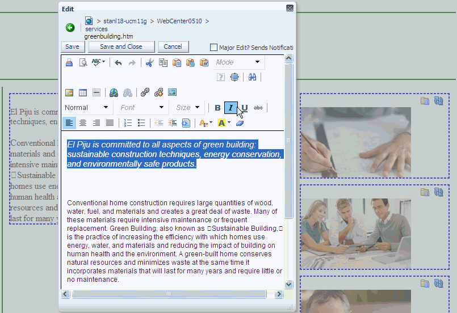
Task: Open the WebCenter0510 breadcrumb link
Action: 179,21
